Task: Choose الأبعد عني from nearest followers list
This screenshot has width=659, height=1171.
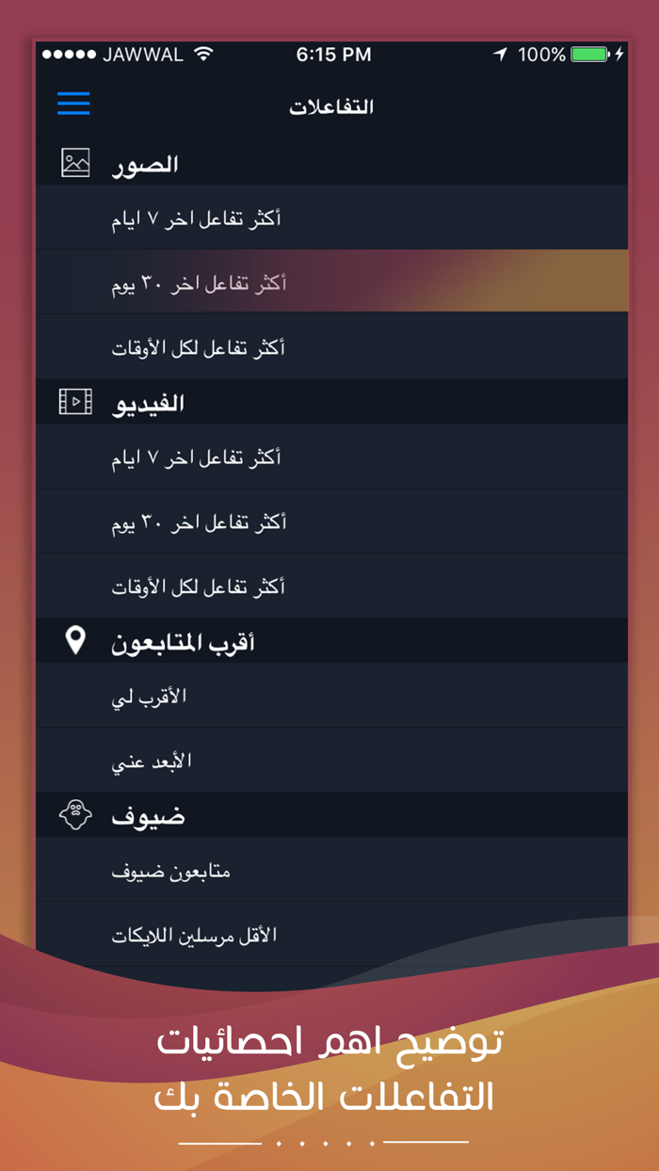Action: 329,759
